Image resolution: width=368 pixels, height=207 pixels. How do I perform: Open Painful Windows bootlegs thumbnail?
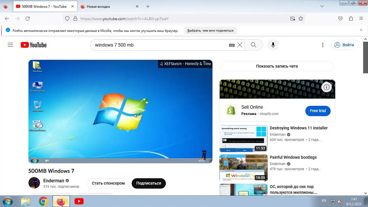coord(244,168)
